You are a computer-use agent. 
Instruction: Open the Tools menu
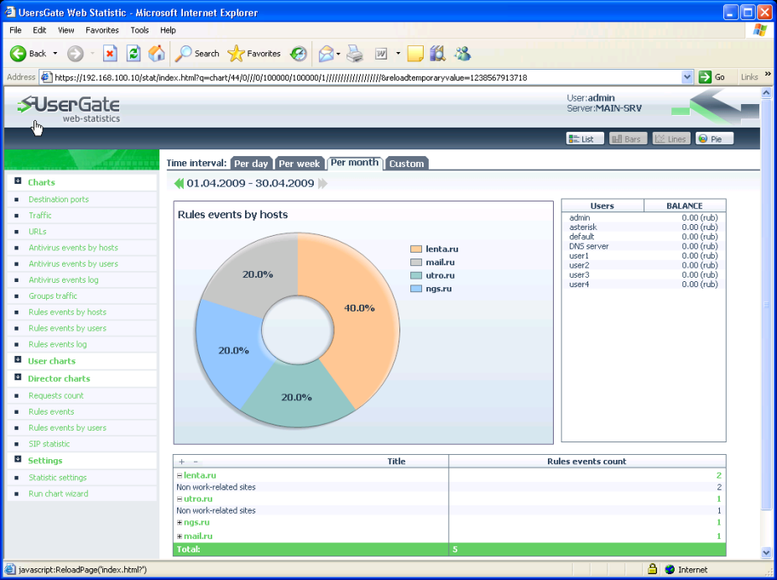(139, 30)
